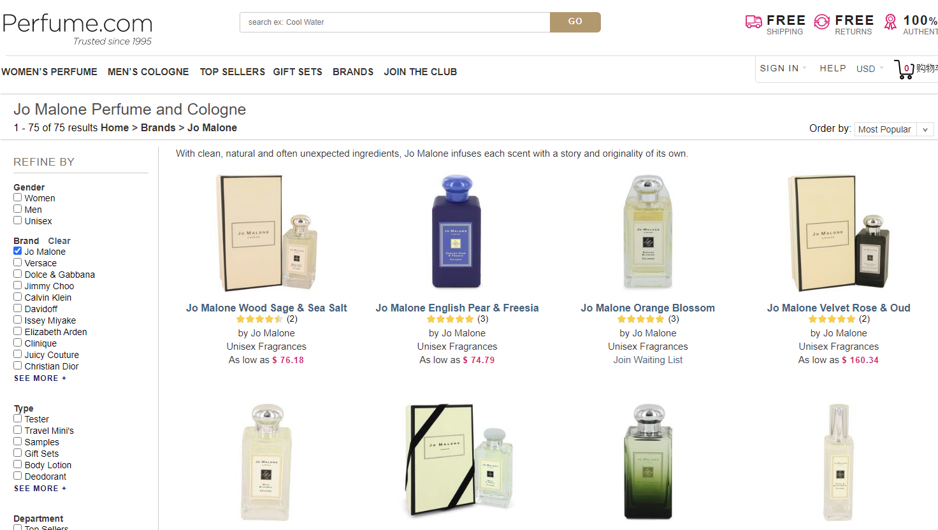Click the free shipping truck icon
The width and height of the screenshot is (938, 530).
coord(753,23)
